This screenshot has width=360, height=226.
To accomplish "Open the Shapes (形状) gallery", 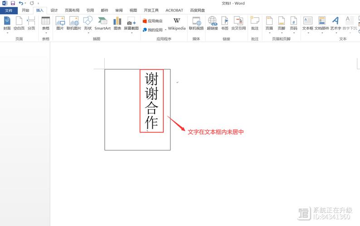I will tap(88, 24).
